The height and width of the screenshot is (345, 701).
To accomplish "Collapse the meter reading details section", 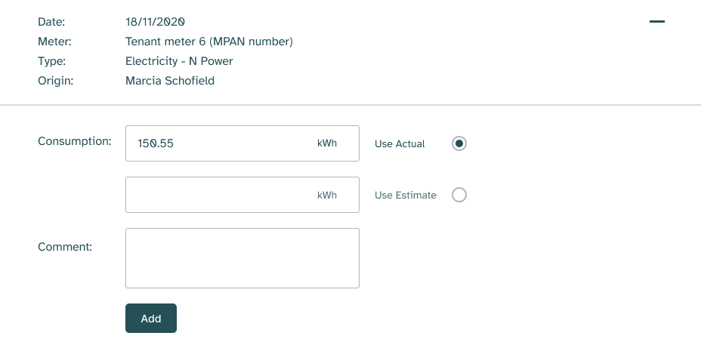I will tap(657, 22).
